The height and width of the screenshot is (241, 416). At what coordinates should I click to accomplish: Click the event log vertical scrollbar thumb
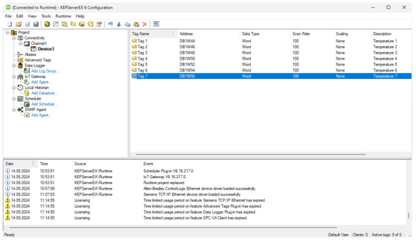tap(408, 215)
